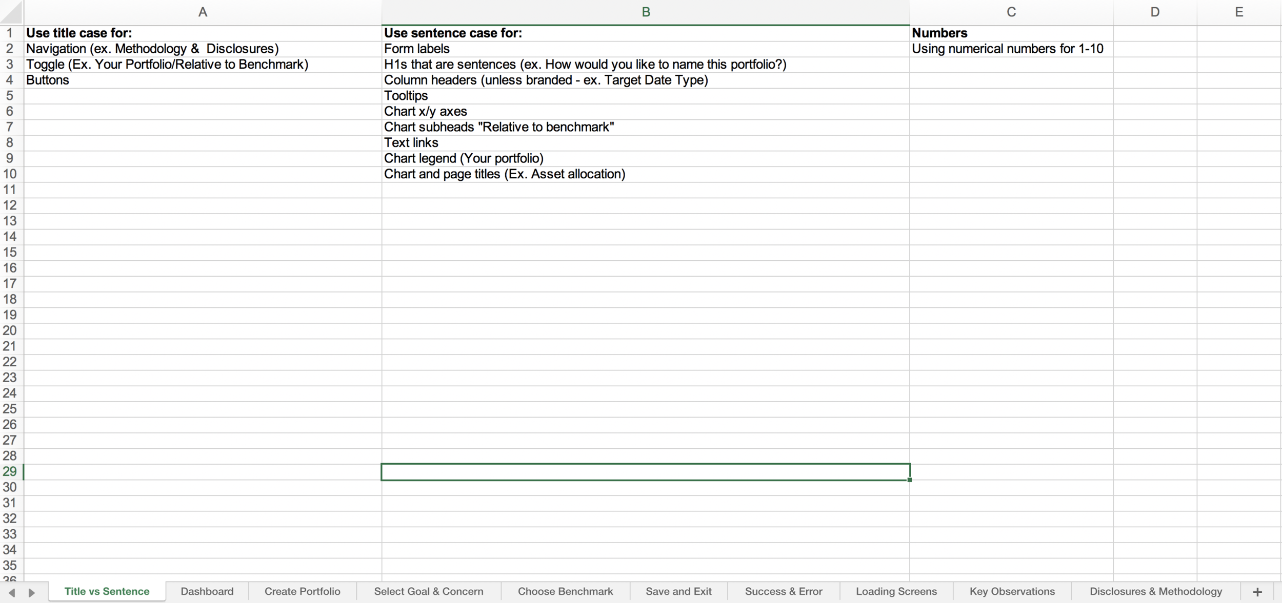Select the Title vs Sentence tab
The image size is (1282, 603).
click(x=107, y=591)
